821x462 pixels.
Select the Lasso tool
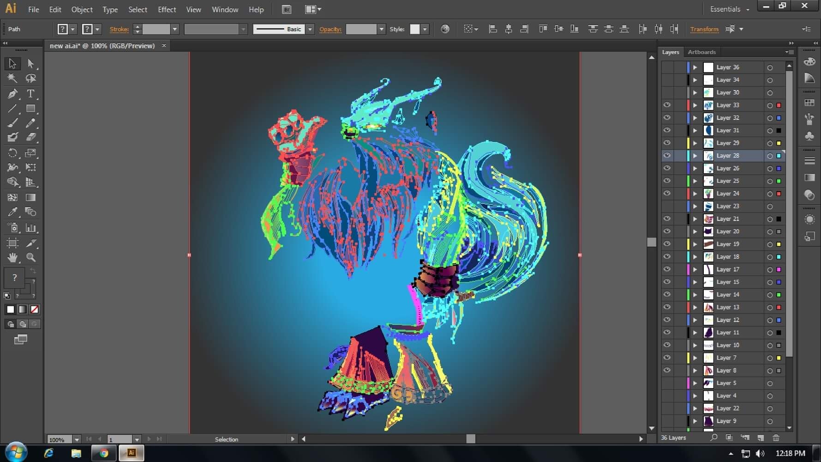(x=30, y=78)
